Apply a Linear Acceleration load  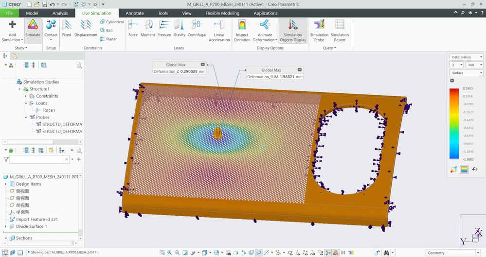point(219,31)
